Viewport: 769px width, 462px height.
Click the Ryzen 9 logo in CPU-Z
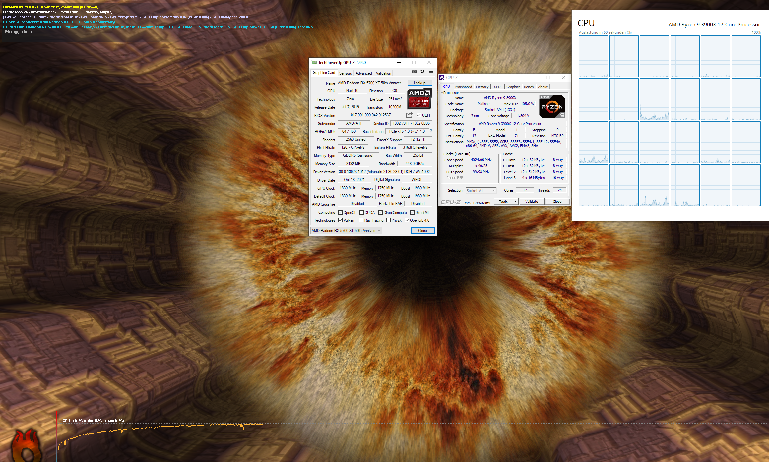pos(552,107)
